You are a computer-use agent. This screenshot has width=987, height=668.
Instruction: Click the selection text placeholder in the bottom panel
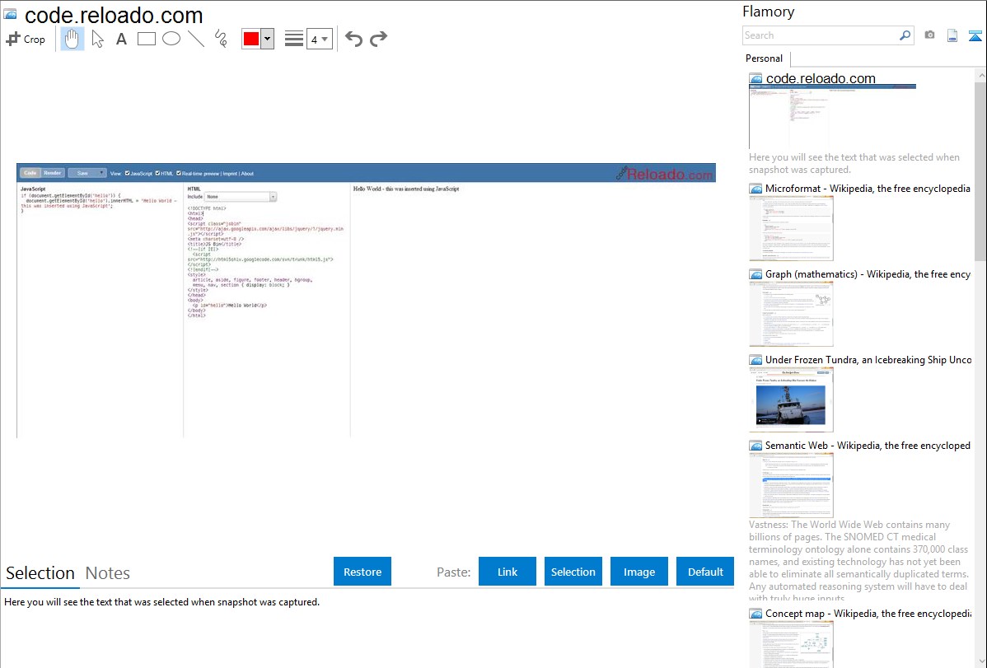(161, 603)
